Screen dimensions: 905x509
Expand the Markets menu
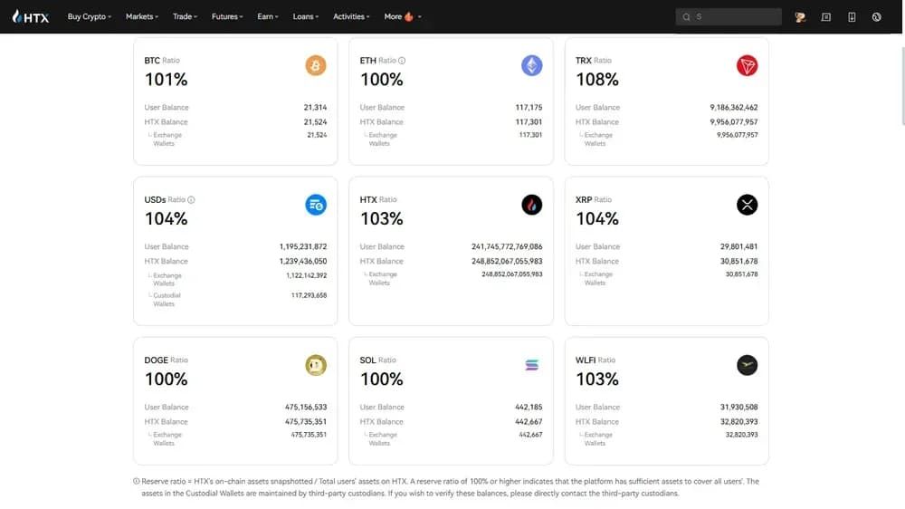pyautogui.click(x=142, y=16)
